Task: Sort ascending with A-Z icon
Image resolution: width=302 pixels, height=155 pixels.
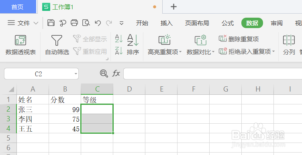Action: (x=119, y=39)
